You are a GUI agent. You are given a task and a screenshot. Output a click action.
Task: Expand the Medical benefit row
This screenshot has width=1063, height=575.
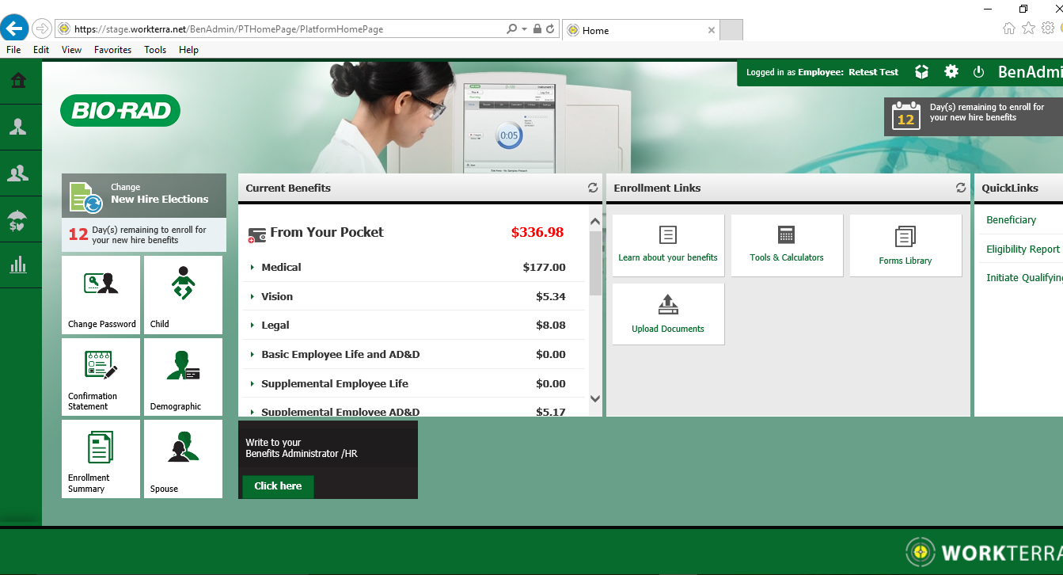(282, 268)
